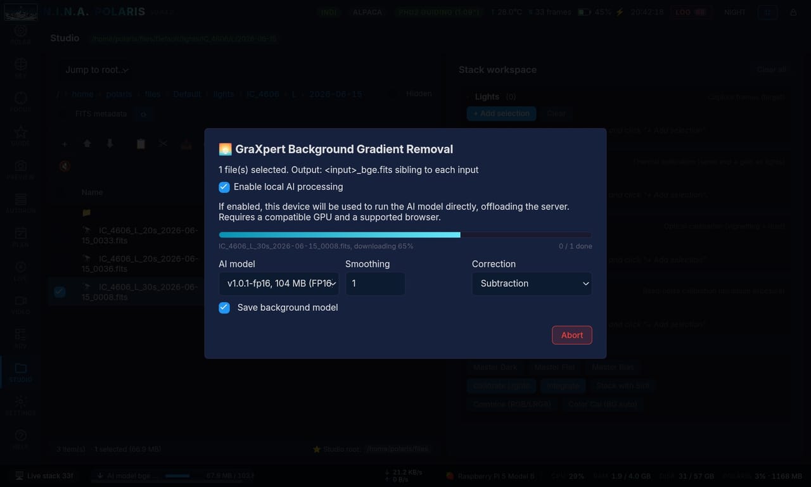This screenshot has height=487, width=811.
Task: Click the N.I.N.A. Polaris logo image
Action: (21, 12)
